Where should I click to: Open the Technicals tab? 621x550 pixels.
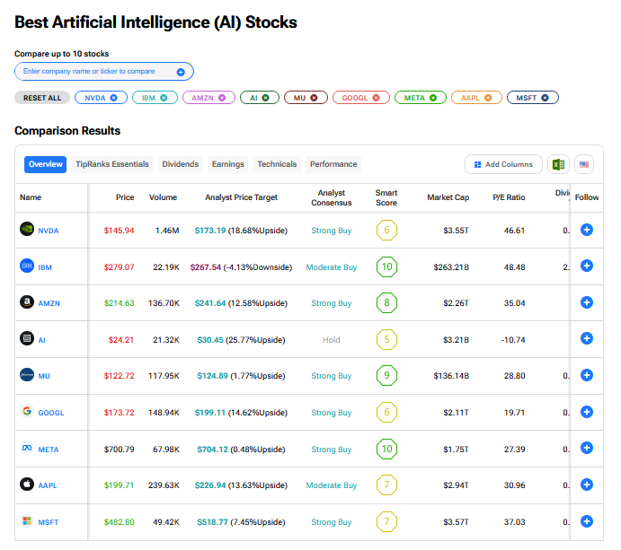point(277,164)
